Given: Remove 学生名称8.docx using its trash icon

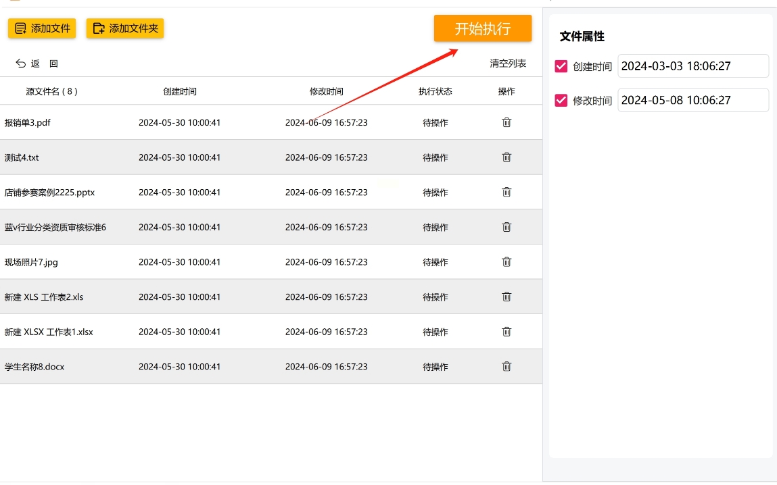Looking at the screenshot, I should coord(507,367).
